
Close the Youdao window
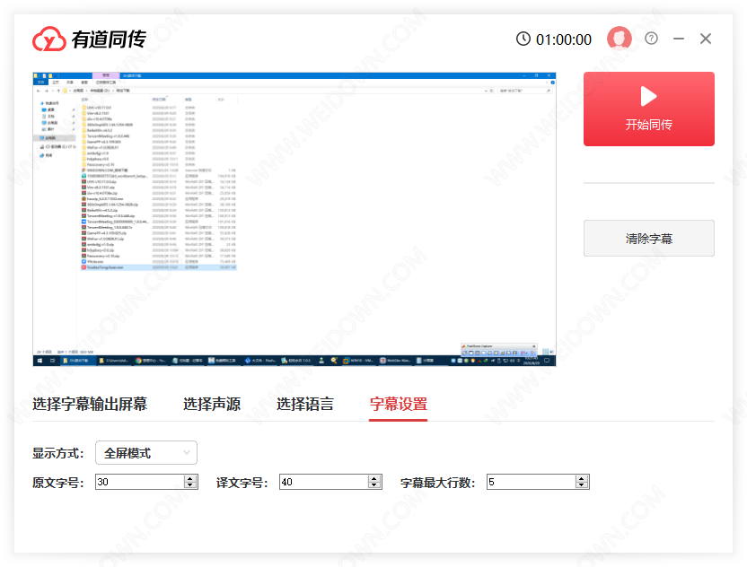[706, 39]
